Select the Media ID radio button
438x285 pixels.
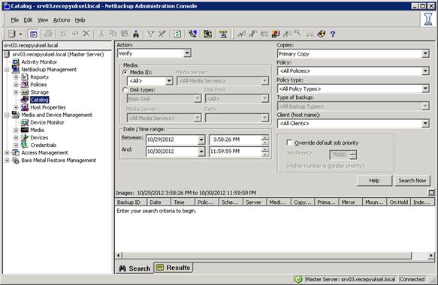125,72
